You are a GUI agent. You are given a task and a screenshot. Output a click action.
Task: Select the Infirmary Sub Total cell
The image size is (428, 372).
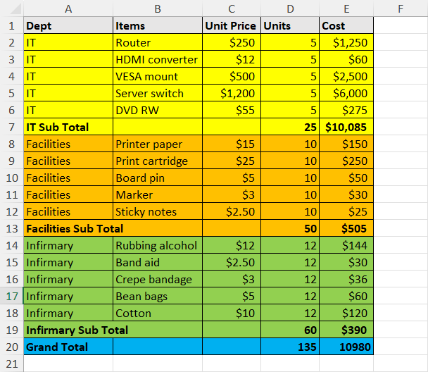click(113, 330)
